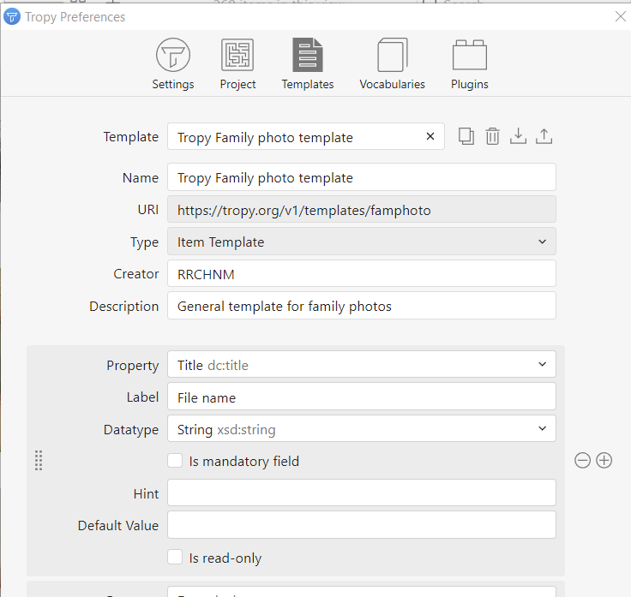Viewport: 631px width, 597px height.
Task: Edit the Label field 'File name'
Action: (362, 397)
